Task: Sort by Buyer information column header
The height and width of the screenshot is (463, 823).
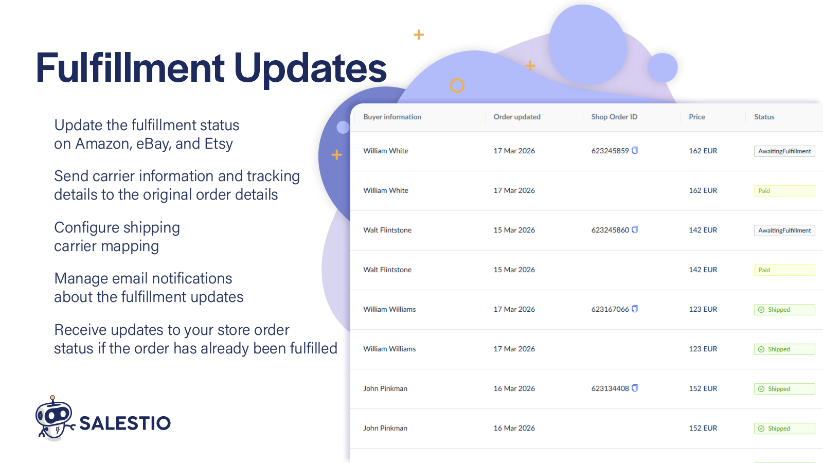Action: (392, 117)
